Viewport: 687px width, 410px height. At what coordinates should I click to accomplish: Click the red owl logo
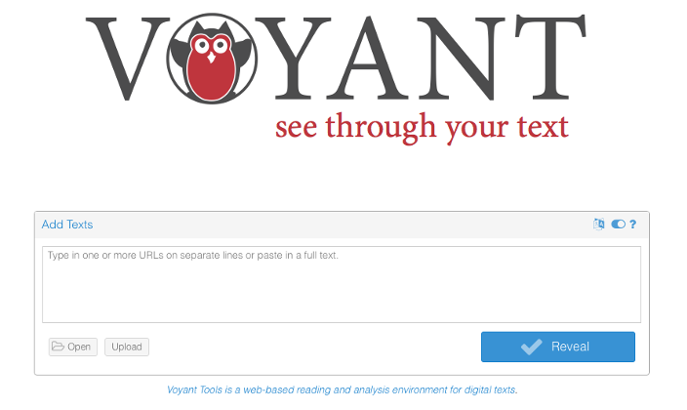pyautogui.click(x=212, y=59)
